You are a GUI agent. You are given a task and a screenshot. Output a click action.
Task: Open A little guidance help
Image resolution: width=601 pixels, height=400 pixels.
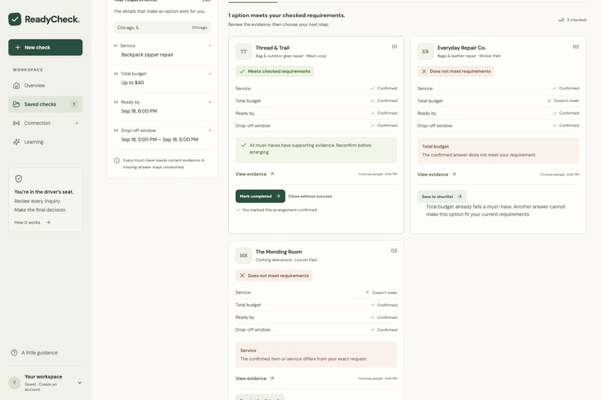(34, 352)
